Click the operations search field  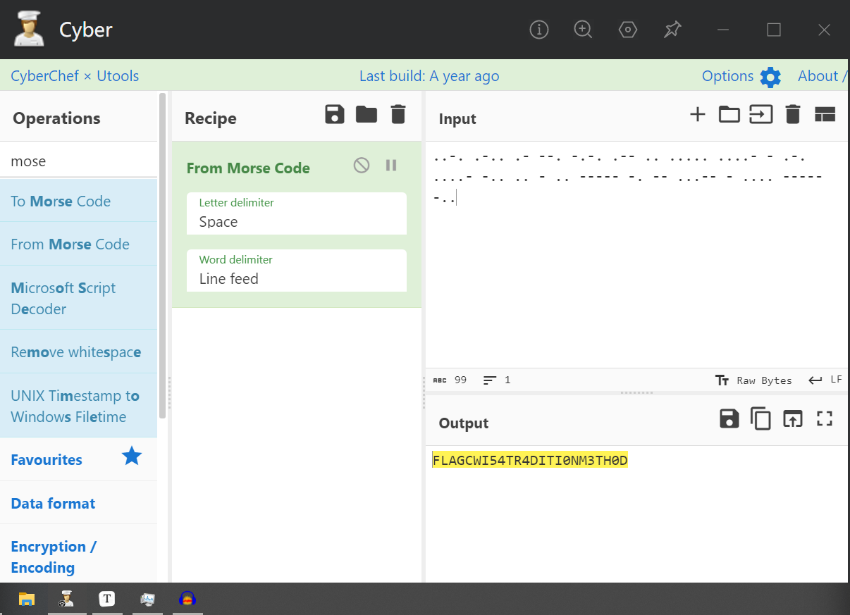click(x=78, y=161)
